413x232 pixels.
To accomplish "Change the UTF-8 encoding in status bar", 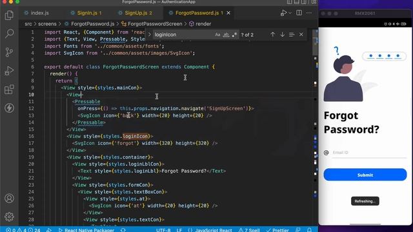I will click(163, 230).
